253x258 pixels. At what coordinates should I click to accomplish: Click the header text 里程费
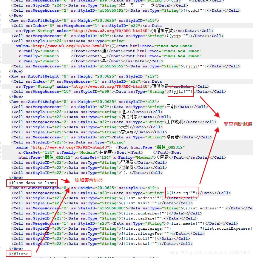pyautogui.click(x=127, y=163)
